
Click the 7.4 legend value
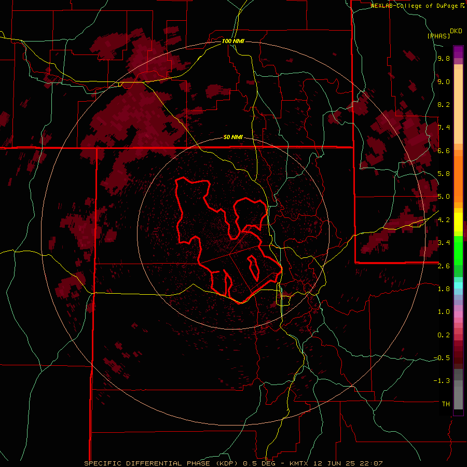tap(444, 128)
